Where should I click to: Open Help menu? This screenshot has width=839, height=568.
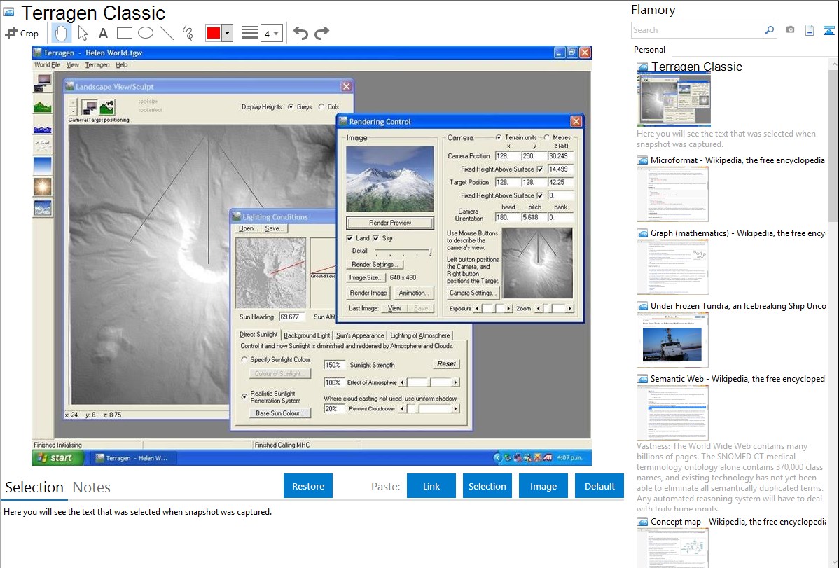click(x=122, y=64)
